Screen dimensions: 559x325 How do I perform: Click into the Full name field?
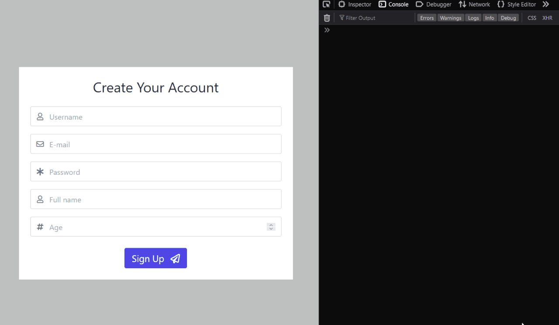(x=156, y=199)
